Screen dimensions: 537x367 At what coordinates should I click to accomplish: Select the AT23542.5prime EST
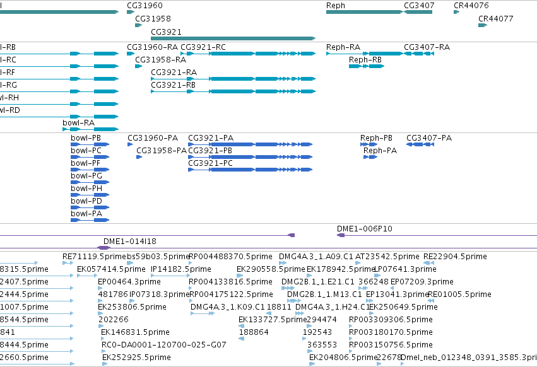tap(358, 263)
